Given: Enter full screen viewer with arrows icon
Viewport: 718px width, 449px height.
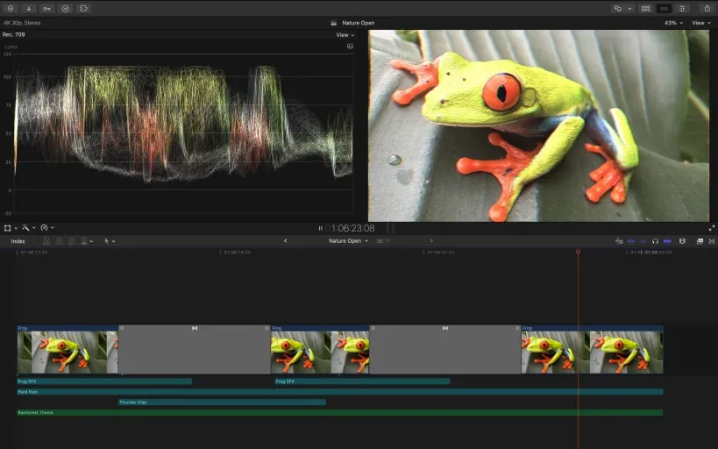Looking at the screenshot, I should (712, 228).
